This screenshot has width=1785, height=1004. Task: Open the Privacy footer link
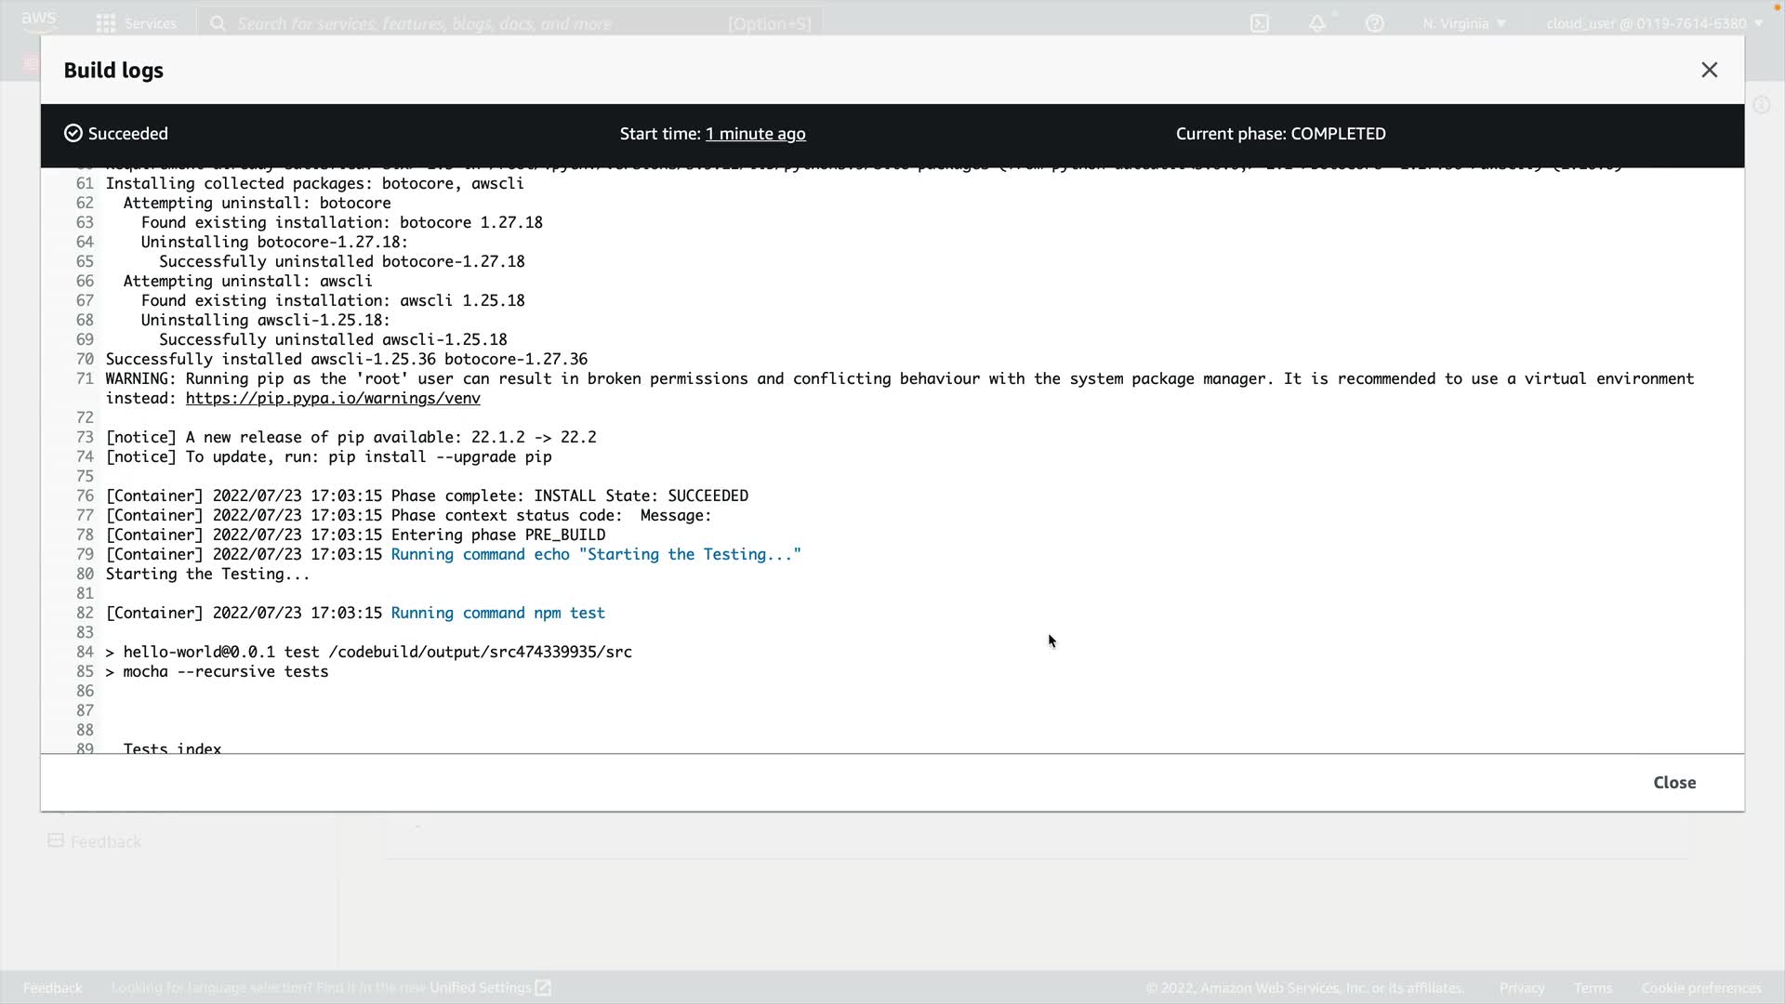click(1521, 987)
